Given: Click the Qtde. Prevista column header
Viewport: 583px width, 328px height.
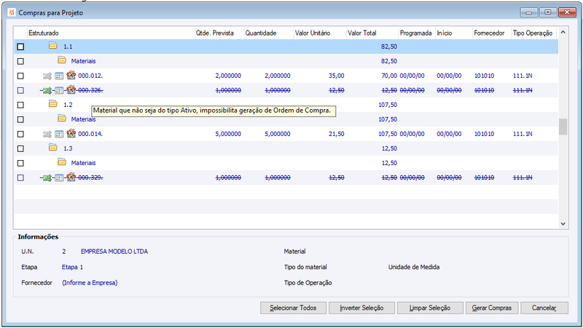Looking at the screenshot, I should [219, 33].
